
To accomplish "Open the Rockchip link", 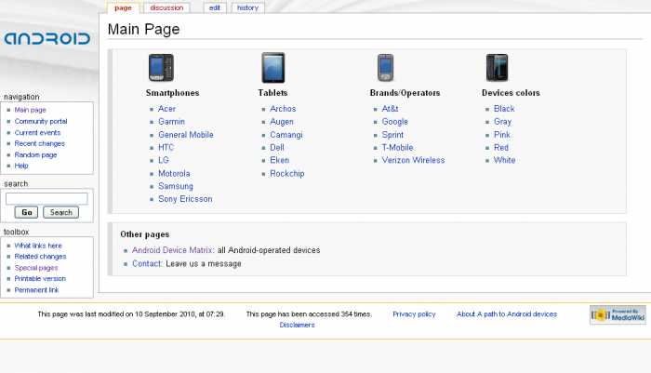I will [286, 174].
